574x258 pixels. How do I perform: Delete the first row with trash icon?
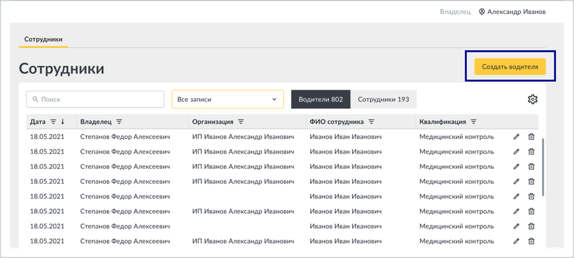(531, 137)
